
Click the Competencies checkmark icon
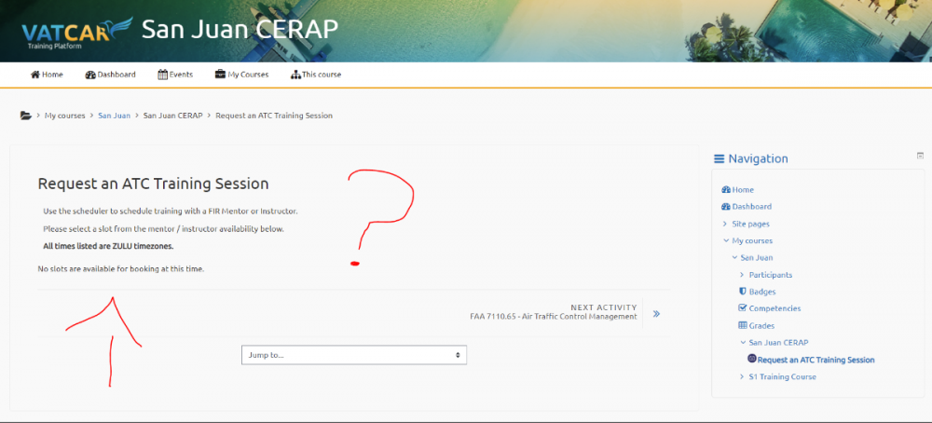click(x=743, y=308)
